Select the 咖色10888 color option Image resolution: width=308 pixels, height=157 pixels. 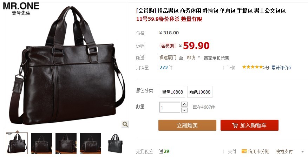200,92
